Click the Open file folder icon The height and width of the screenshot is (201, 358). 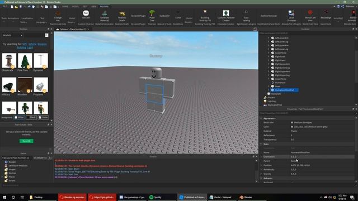pos(16,7)
